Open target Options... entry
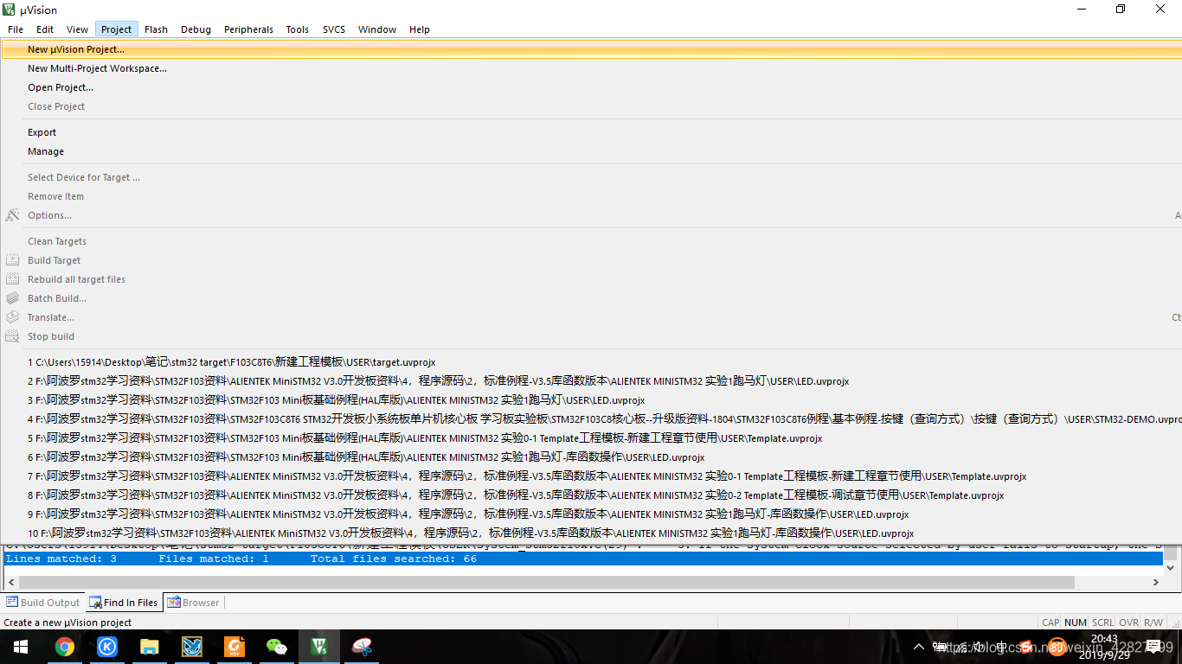 (591, 215)
